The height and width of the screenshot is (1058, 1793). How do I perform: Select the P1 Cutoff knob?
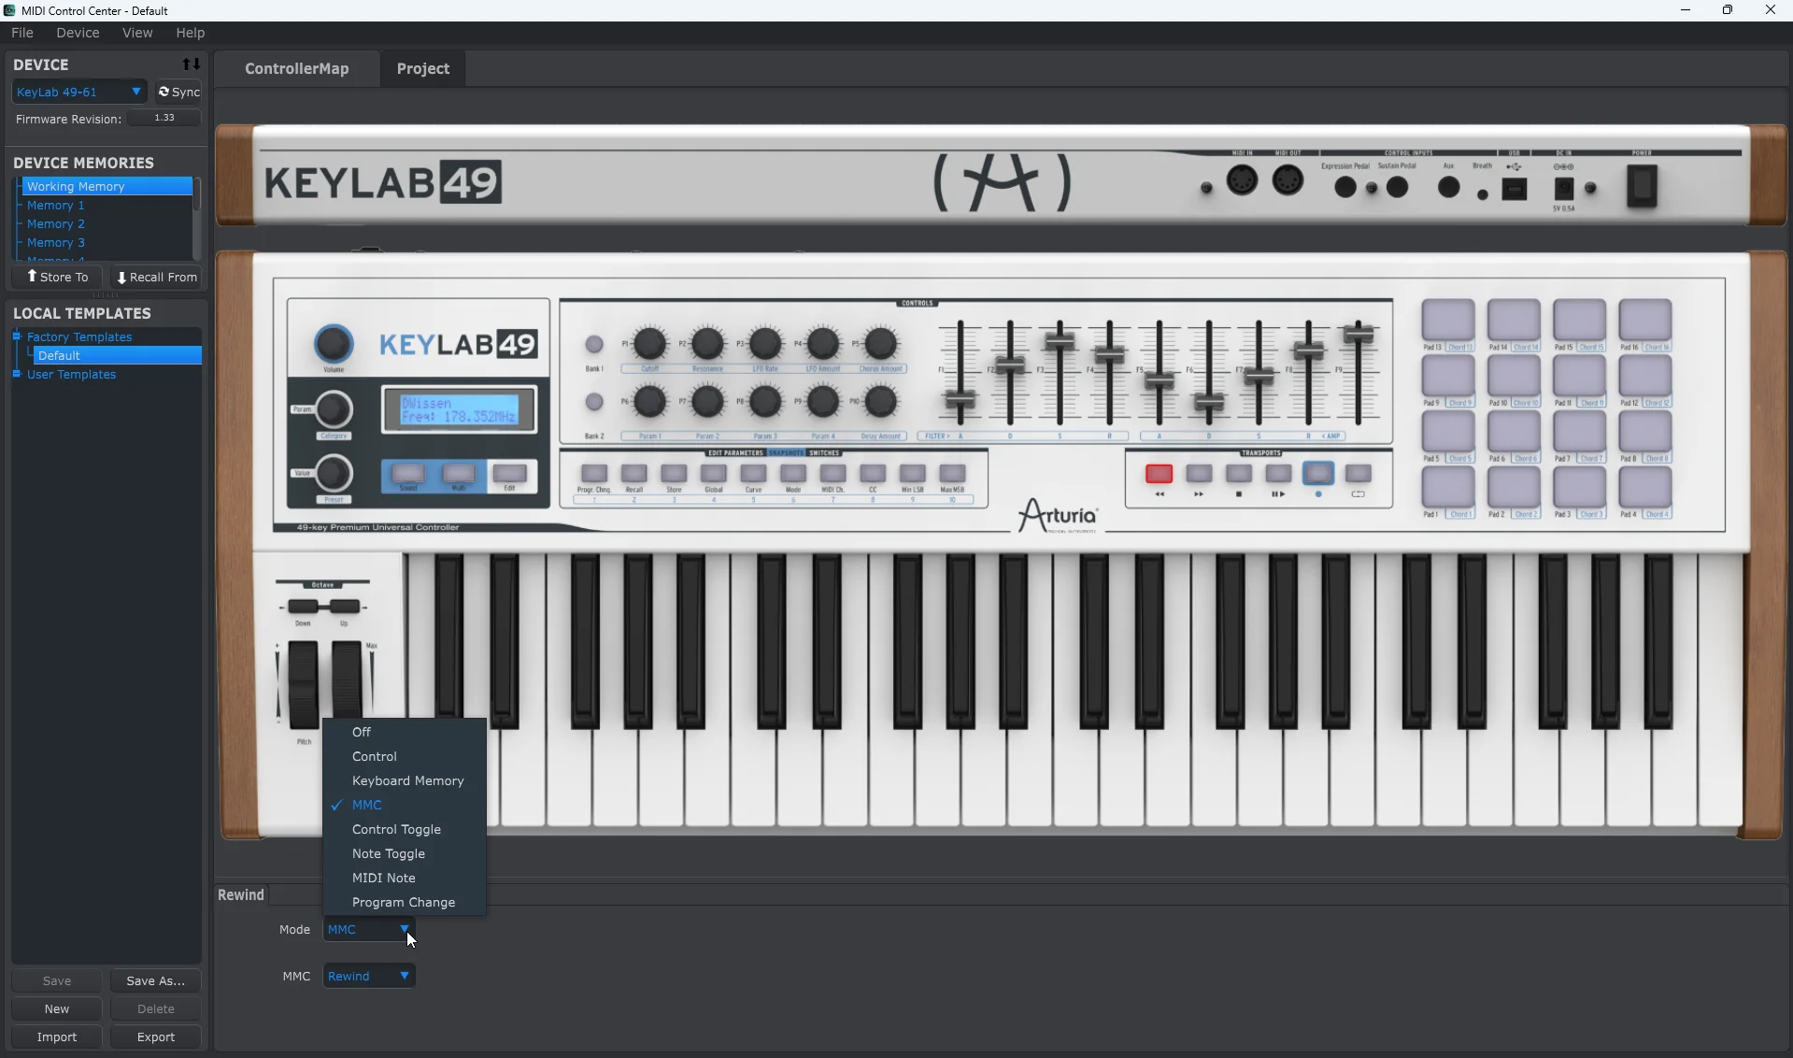click(x=649, y=344)
